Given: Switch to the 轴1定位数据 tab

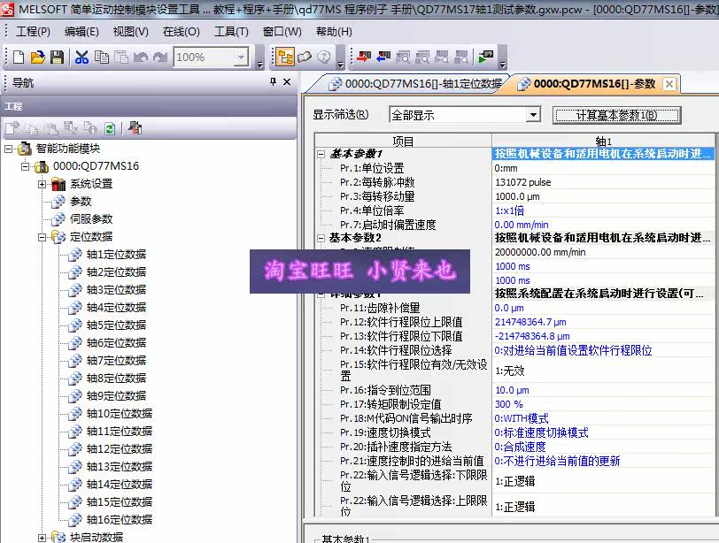Looking at the screenshot, I should [415, 84].
